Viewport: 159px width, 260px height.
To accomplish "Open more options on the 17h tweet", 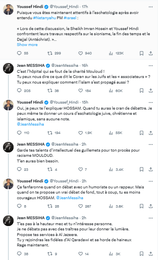I will (x=151, y=7).
